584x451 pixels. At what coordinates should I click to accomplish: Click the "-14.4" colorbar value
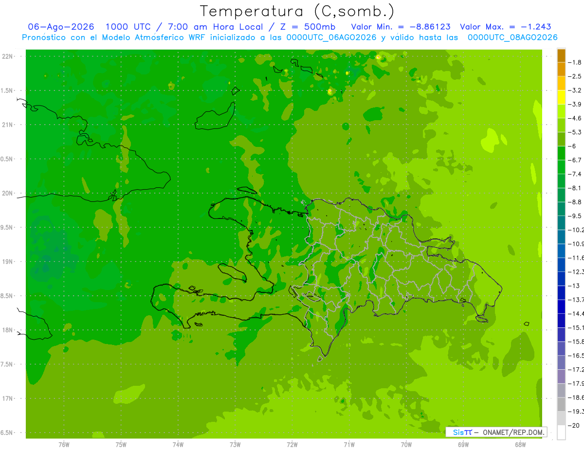pos(576,314)
